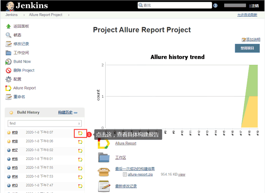Click the 修改记录 notepad icon
The height and width of the screenshot is (193, 265).
click(8, 44)
